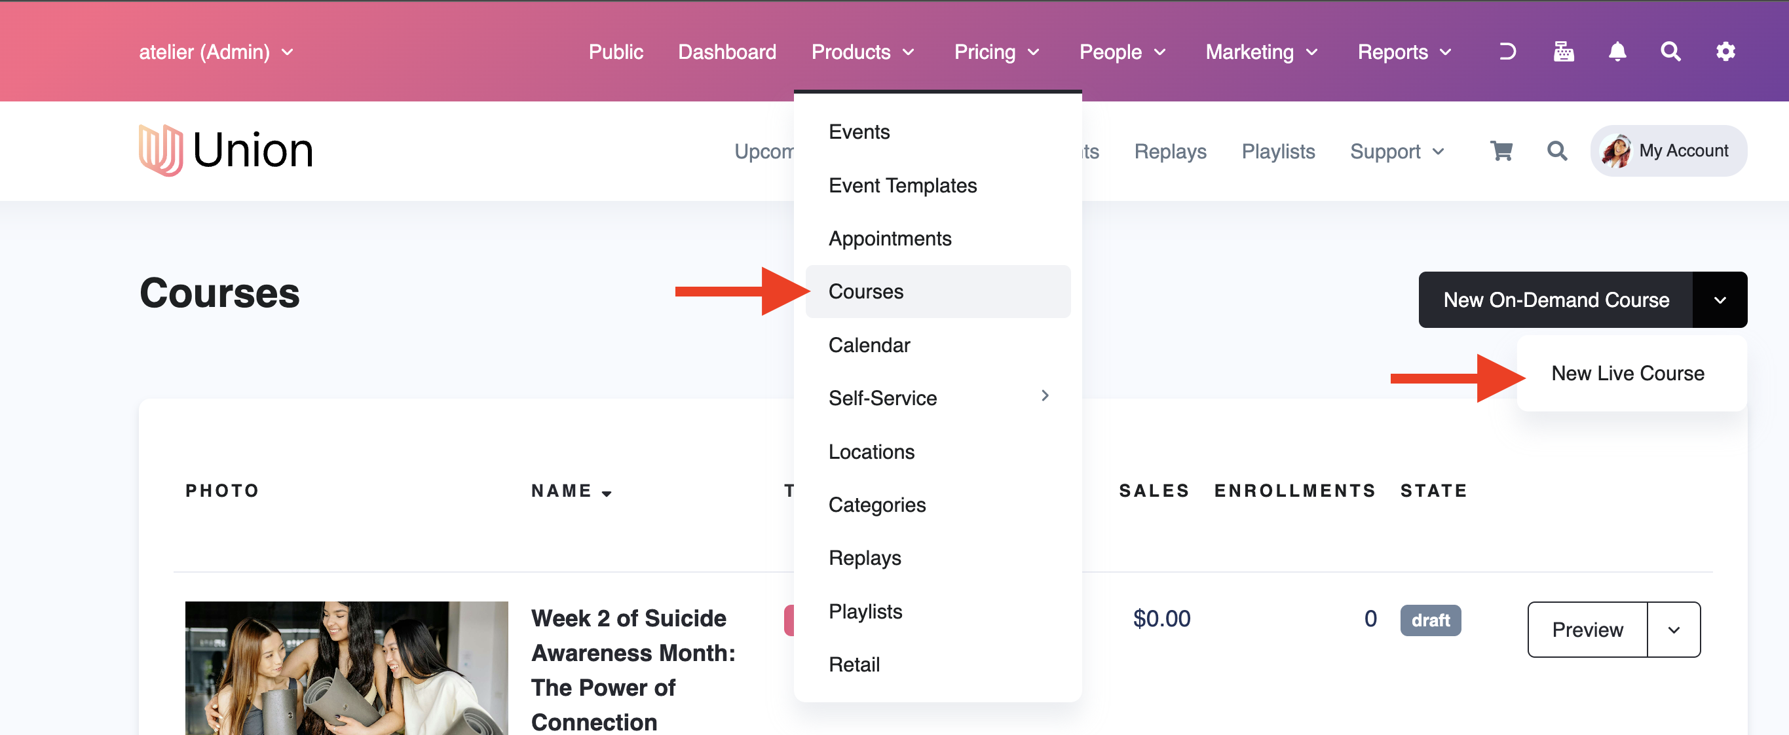Click the $0.00 sales value

point(1161,618)
